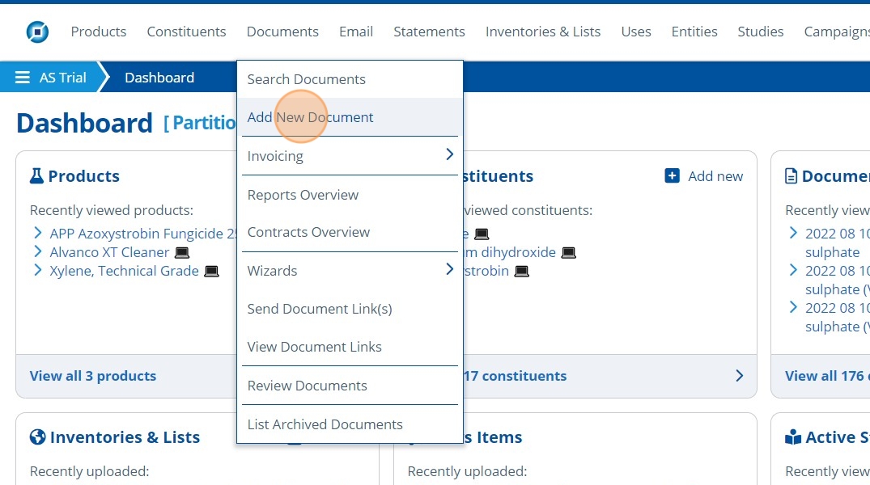Click the Add new plus icon
The height and width of the screenshot is (485, 870).
[672, 175]
